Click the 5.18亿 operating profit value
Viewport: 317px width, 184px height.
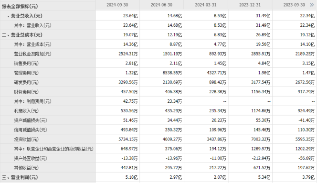click(x=131, y=177)
